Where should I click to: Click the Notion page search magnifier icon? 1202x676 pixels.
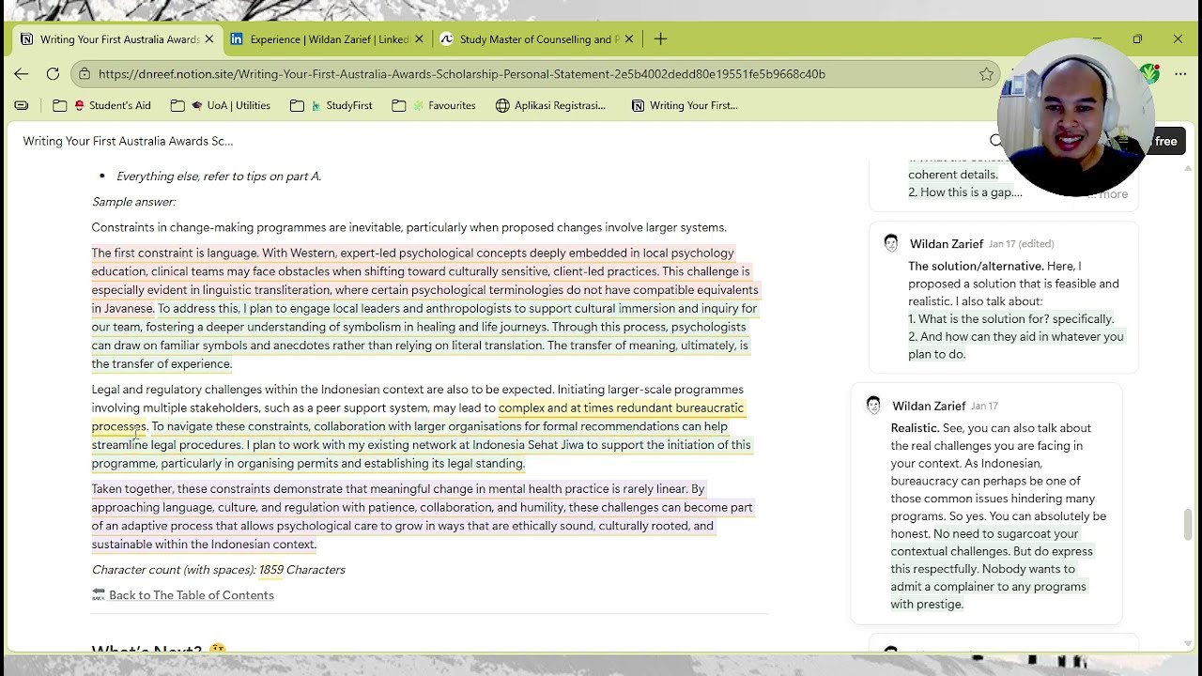click(996, 141)
